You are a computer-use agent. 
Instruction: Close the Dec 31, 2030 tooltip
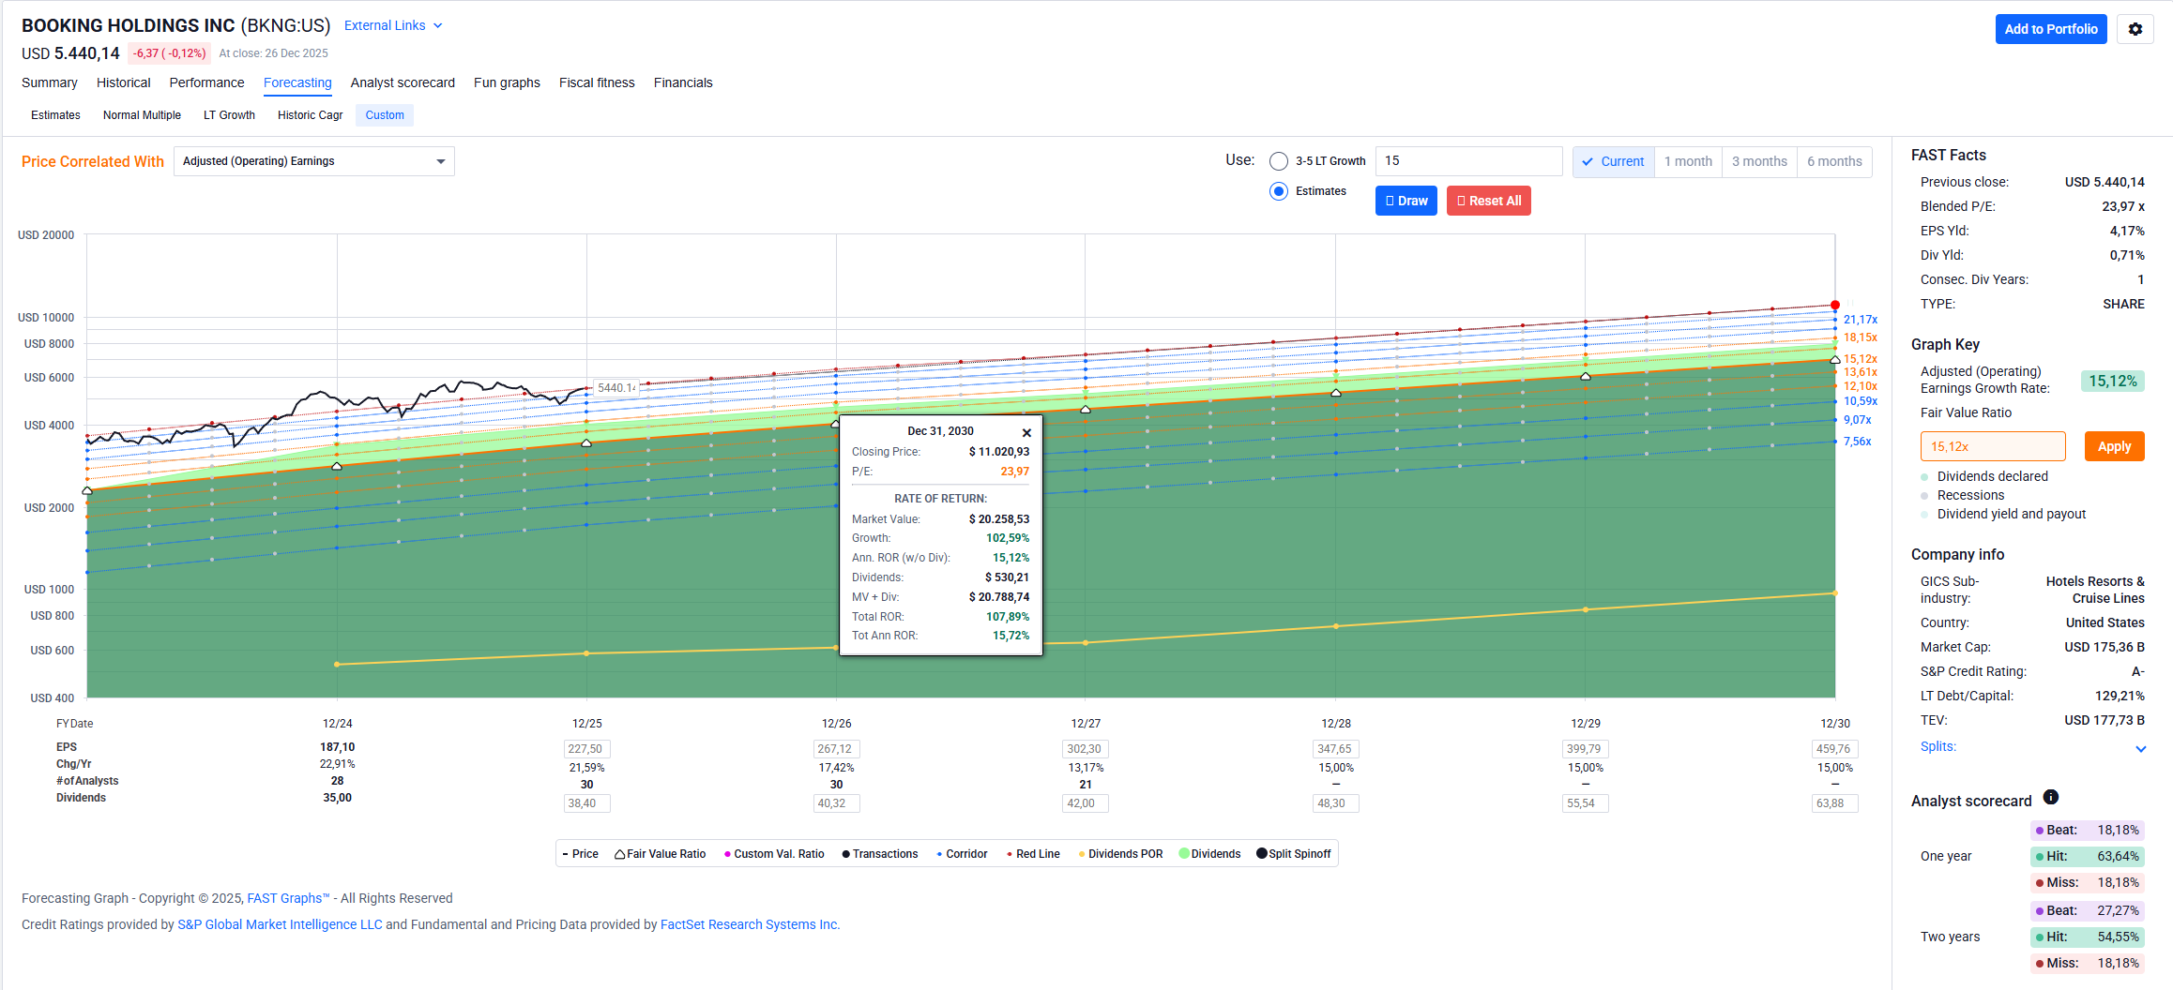click(x=1026, y=432)
